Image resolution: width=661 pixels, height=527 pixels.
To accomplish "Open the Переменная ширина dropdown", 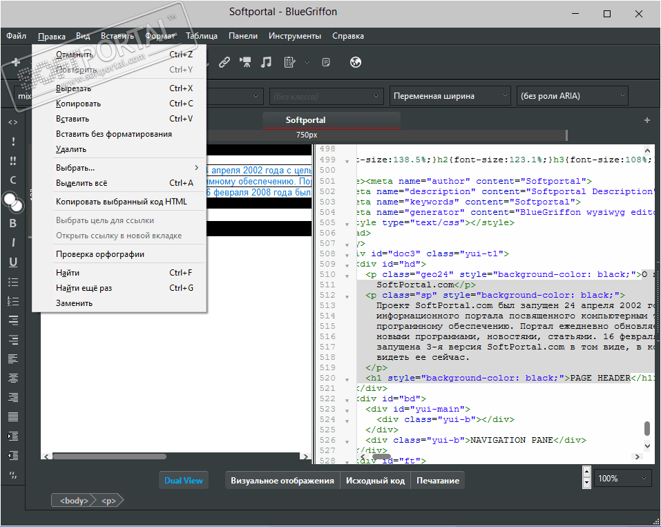I will tap(450, 96).
